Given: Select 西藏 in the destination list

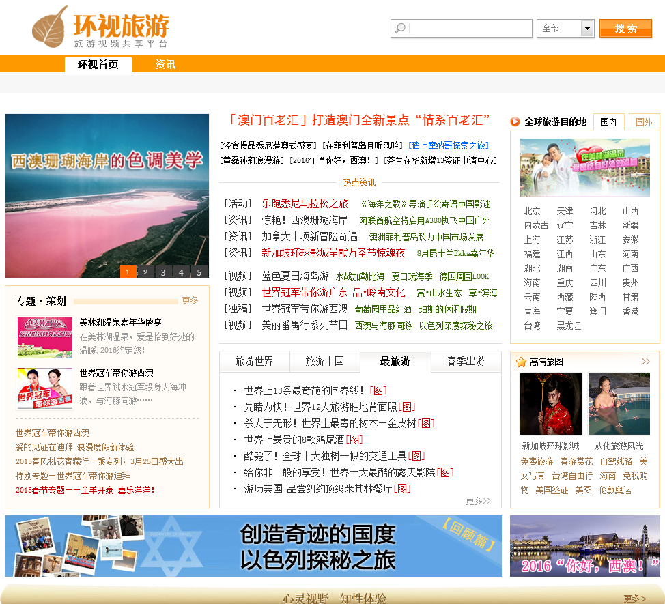Looking at the screenshot, I should [x=565, y=297].
